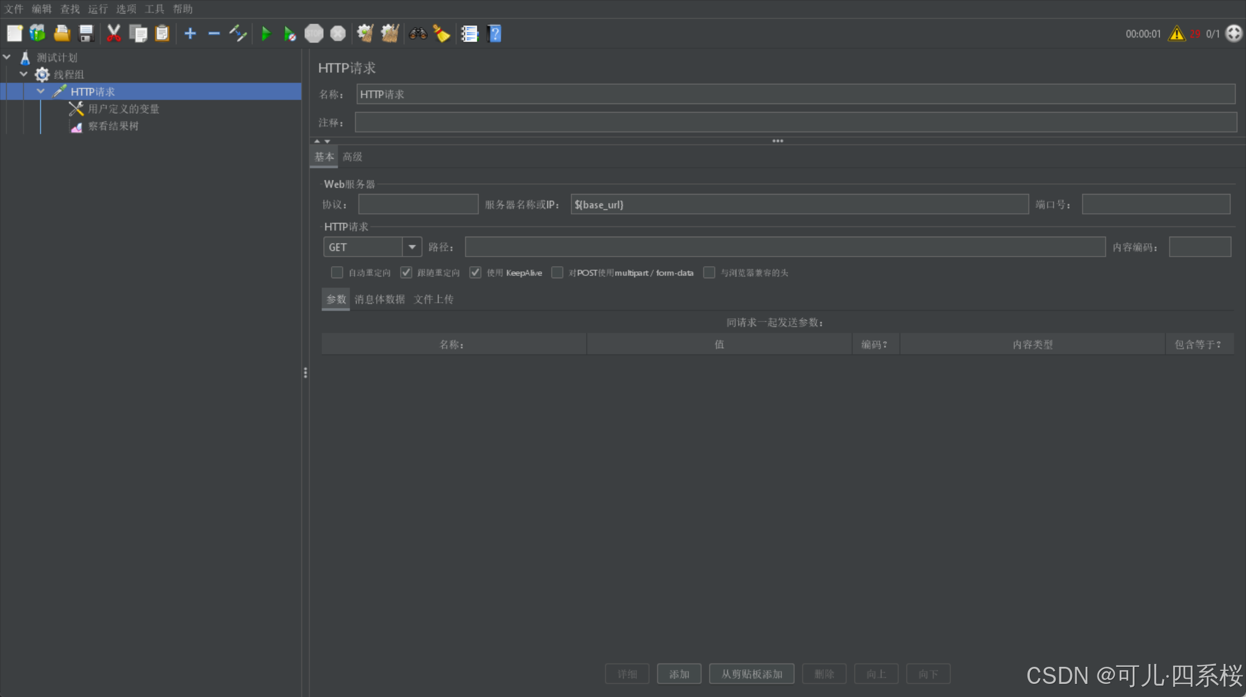This screenshot has width=1246, height=697.
Task: Toggle 使用 KeepAlive checkbox
Action: [475, 273]
